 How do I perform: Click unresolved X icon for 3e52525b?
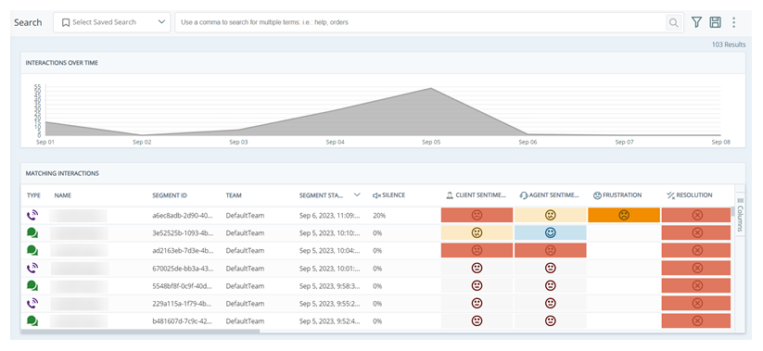point(697,232)
